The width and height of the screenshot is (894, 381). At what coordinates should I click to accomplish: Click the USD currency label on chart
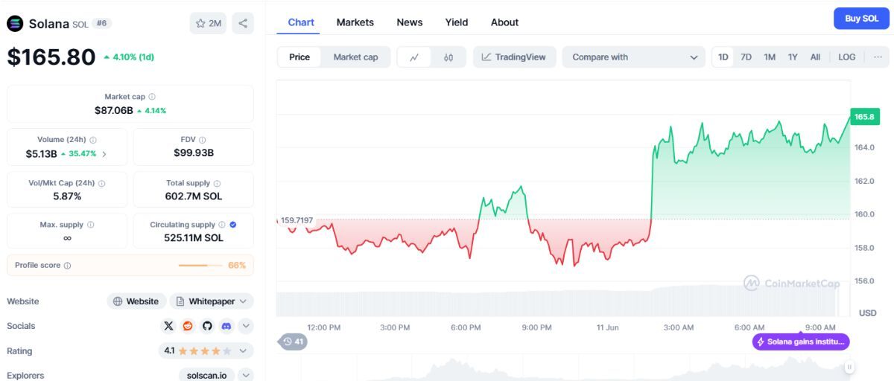tap(868, 313)
